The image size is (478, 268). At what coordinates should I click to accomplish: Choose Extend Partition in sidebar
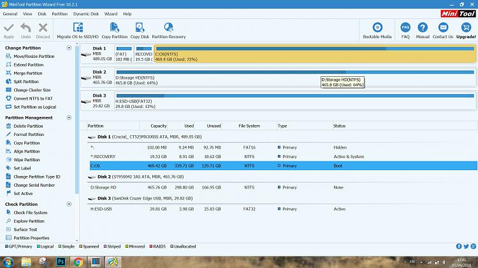[x=28, y=65]
